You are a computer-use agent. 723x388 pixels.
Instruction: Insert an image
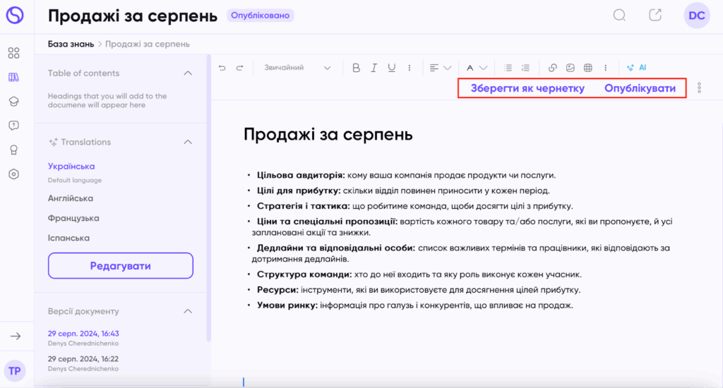coord(570,68)
